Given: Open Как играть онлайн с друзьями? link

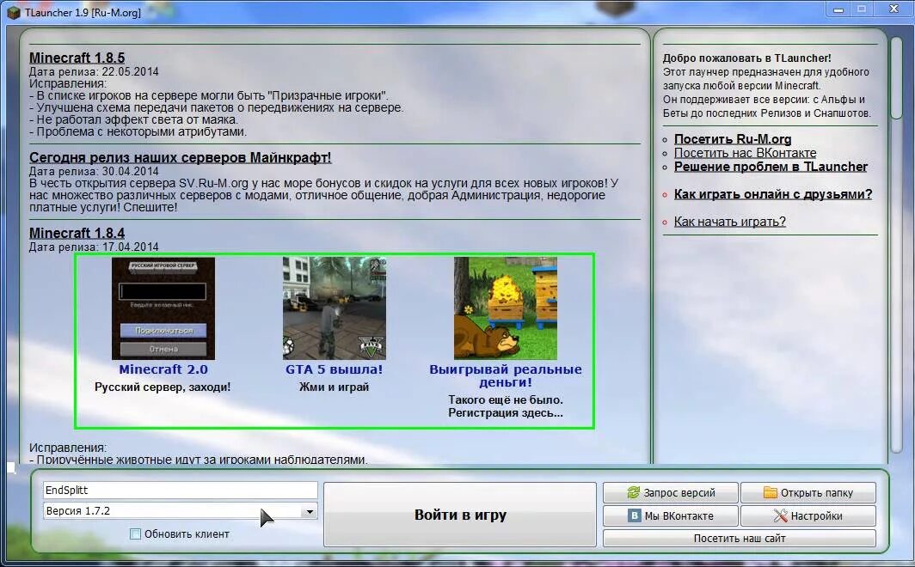Looking at the screenshot, I should [x=773, y=194].
